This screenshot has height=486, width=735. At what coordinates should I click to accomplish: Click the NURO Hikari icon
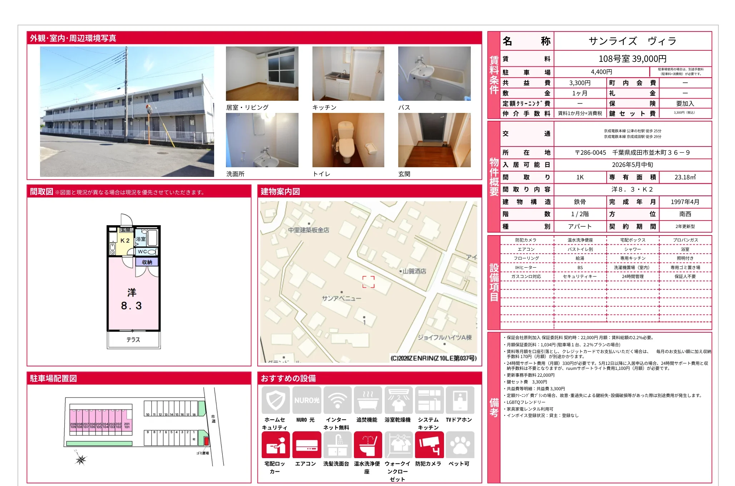point(306,400)
